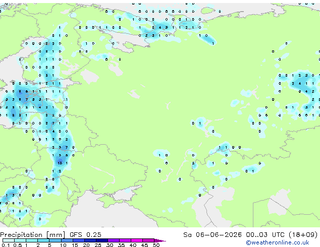This screenshot has width=320, height=247.
Task: Pick the 30–35 mm purple legend swatch
Action: (113, 240)
